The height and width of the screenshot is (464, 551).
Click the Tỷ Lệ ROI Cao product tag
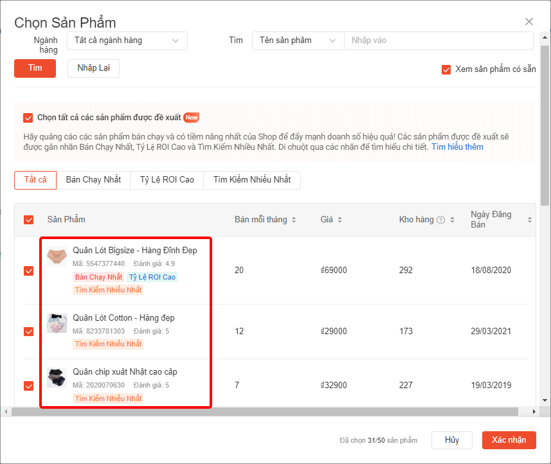point(151,277)
